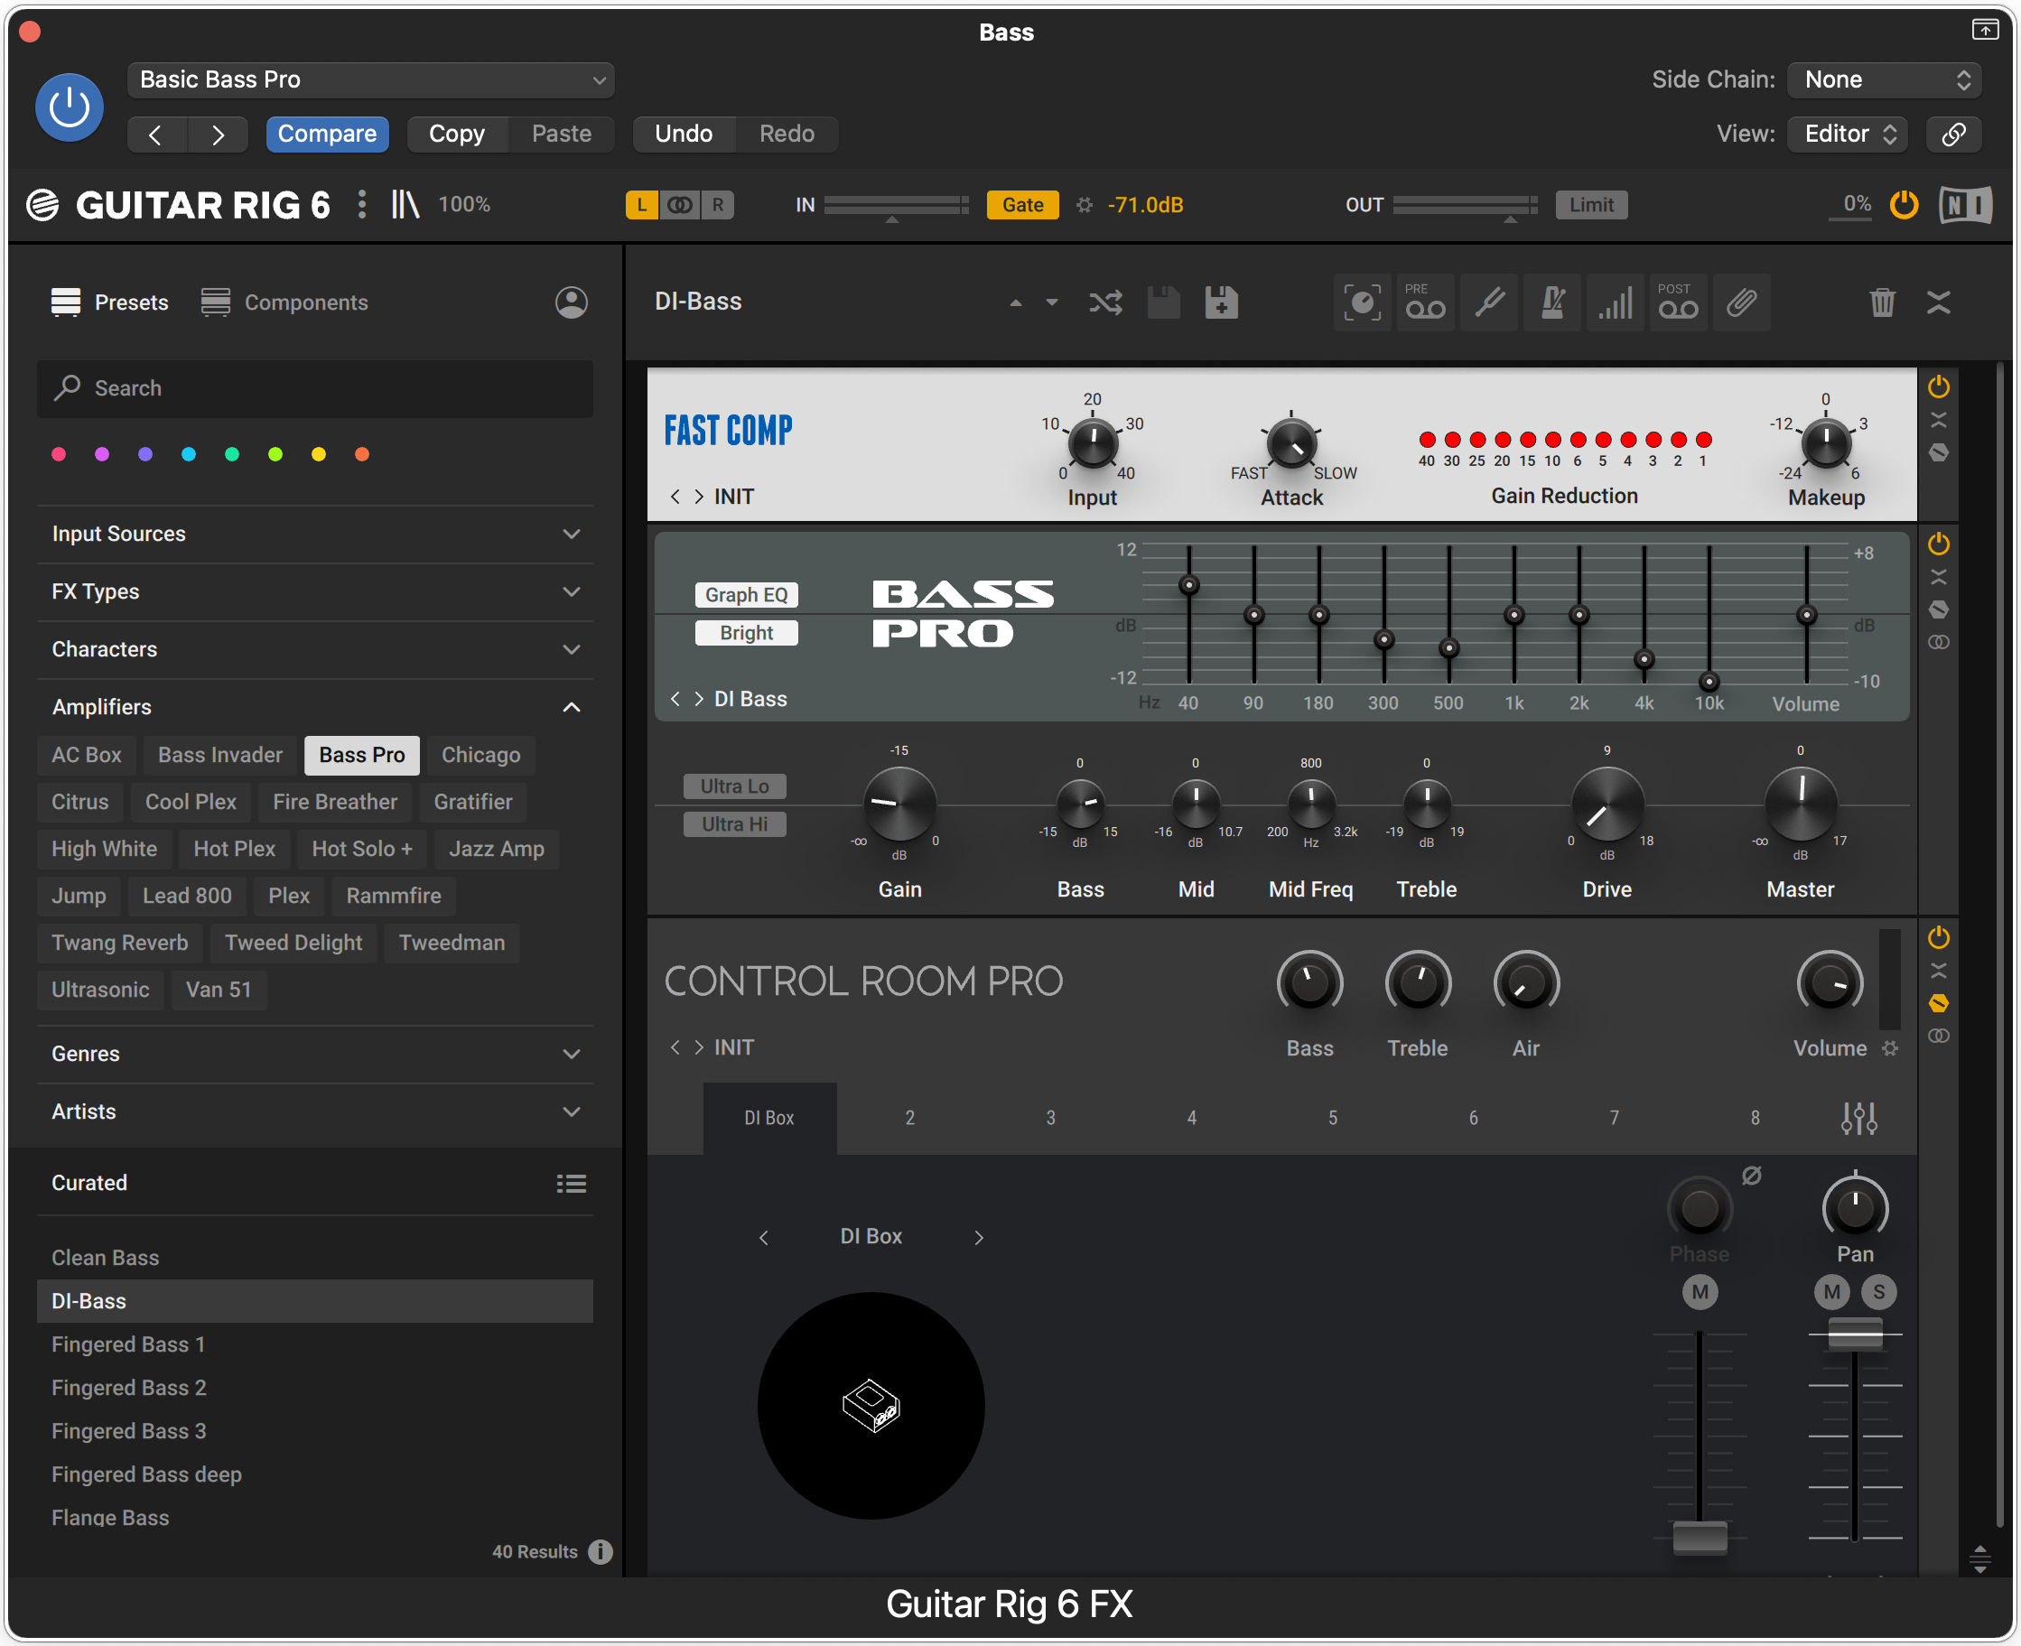Viewport: 2021px width, 1646px height.
Task: Click the Guitar Rig global power icon
Action: coord(1904,205)
